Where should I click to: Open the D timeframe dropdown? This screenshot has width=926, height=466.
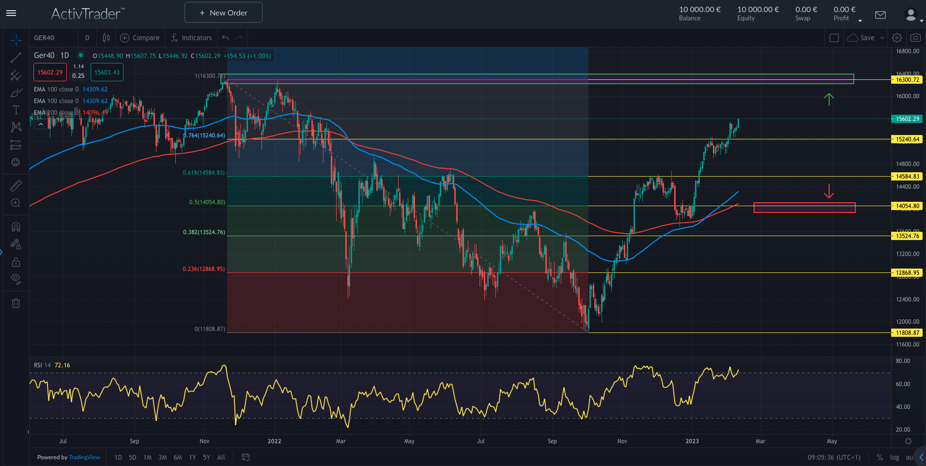coord(87,37)
